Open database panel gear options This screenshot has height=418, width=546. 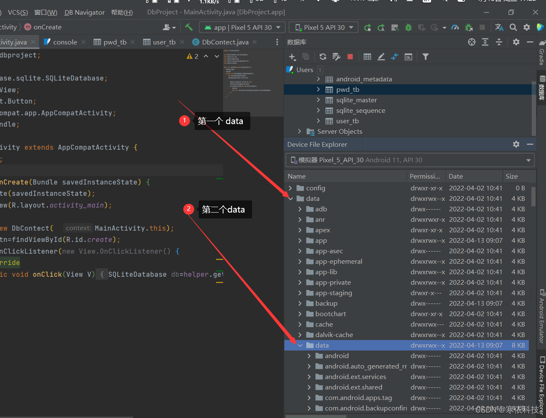pyautogui.click(x=516, y=42)
